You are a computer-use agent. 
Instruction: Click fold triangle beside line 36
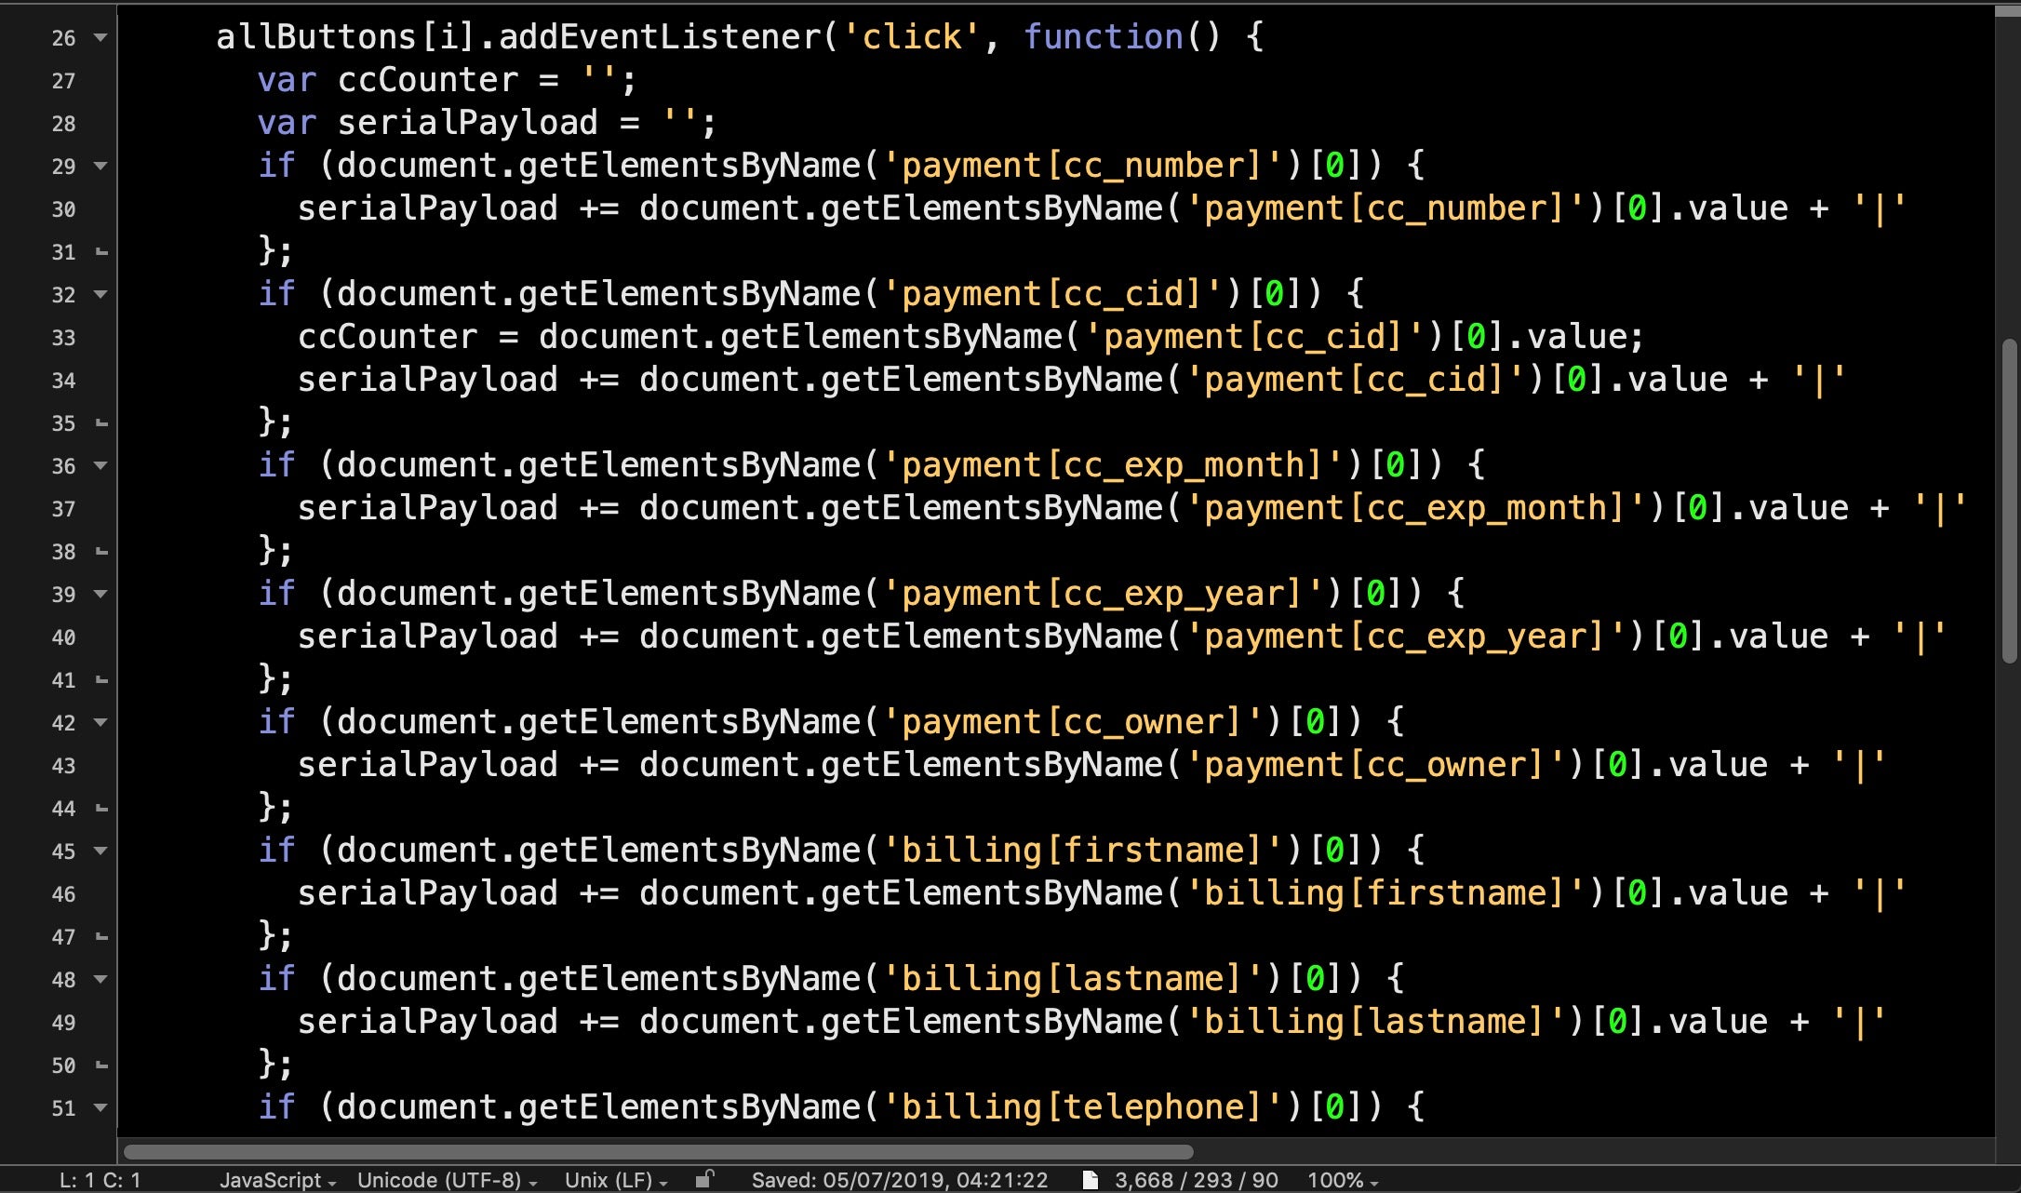100,466
